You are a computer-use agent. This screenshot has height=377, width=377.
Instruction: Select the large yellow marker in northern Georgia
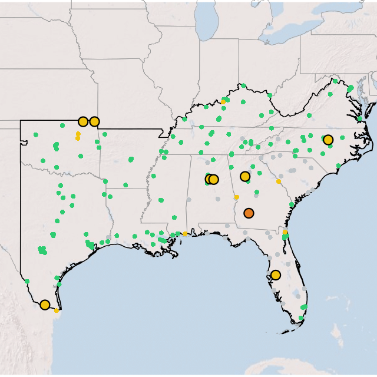tap(245, 177)
